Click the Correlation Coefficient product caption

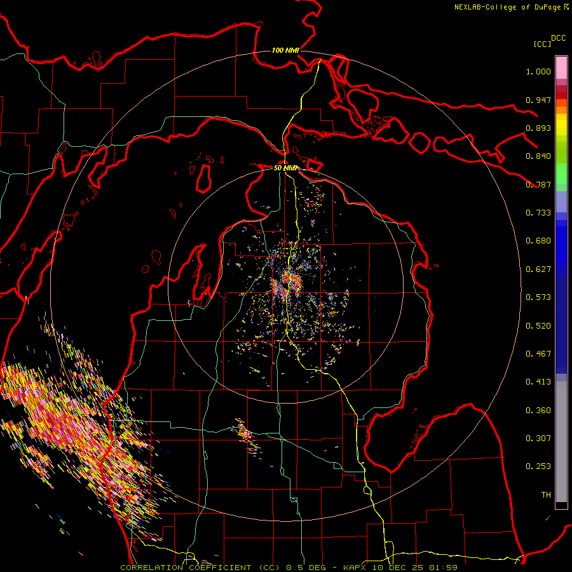289,568
